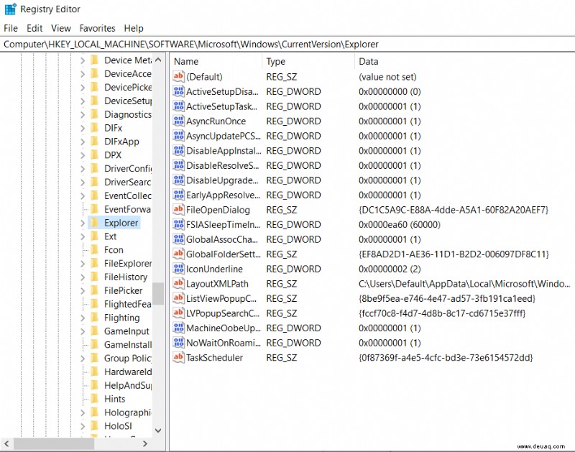Expand the Device Metadata key

(83, 60)
